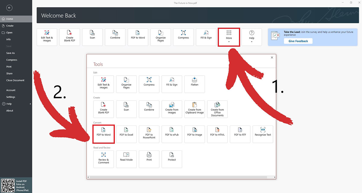The image size is (362, 193).
Task: Expand the Help dropdown in toolbar
Action: [252, 37]
